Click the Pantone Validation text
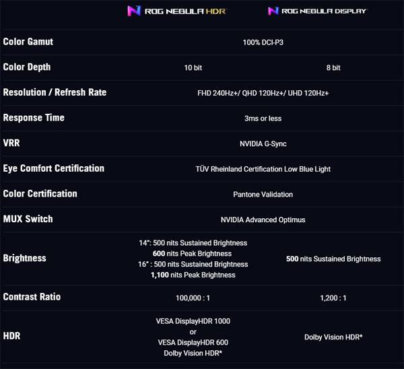 pyautogui.click(x=263, y=195)
